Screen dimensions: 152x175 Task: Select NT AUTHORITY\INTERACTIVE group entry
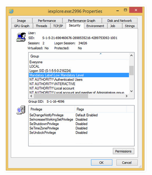79,84
